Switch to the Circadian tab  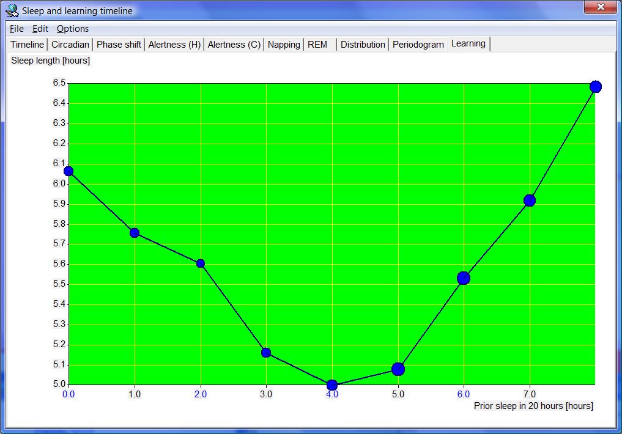click(x=70, y=45)
